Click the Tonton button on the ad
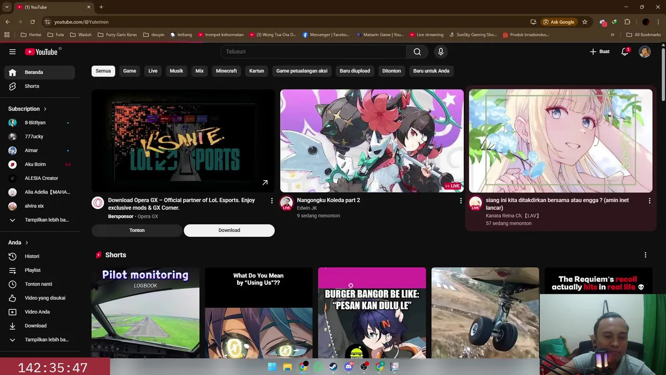This screenshot has width=666, height=375. click(x=137, y=230)
